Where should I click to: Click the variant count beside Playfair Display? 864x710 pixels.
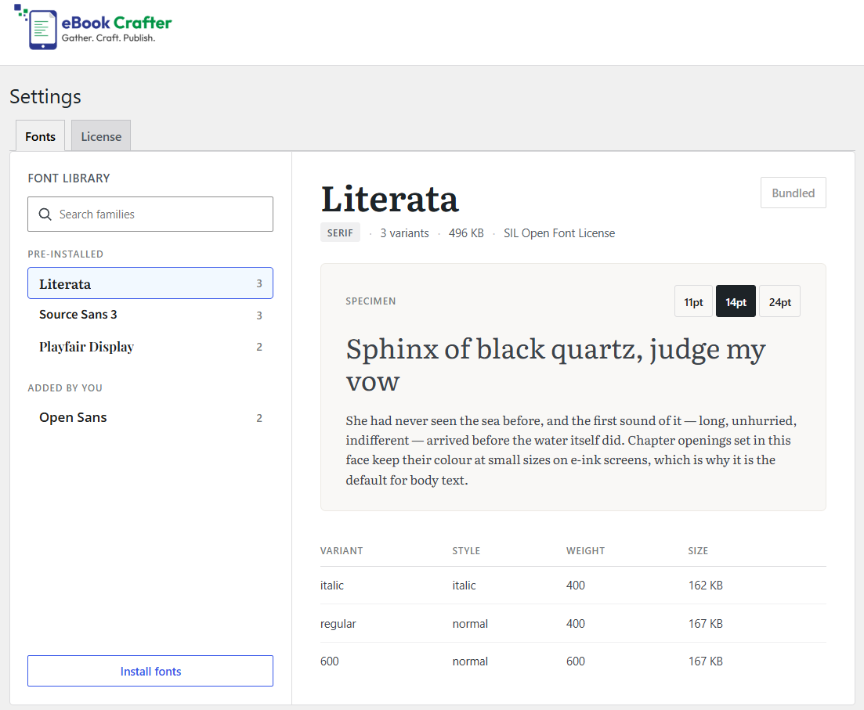[259, 347]
